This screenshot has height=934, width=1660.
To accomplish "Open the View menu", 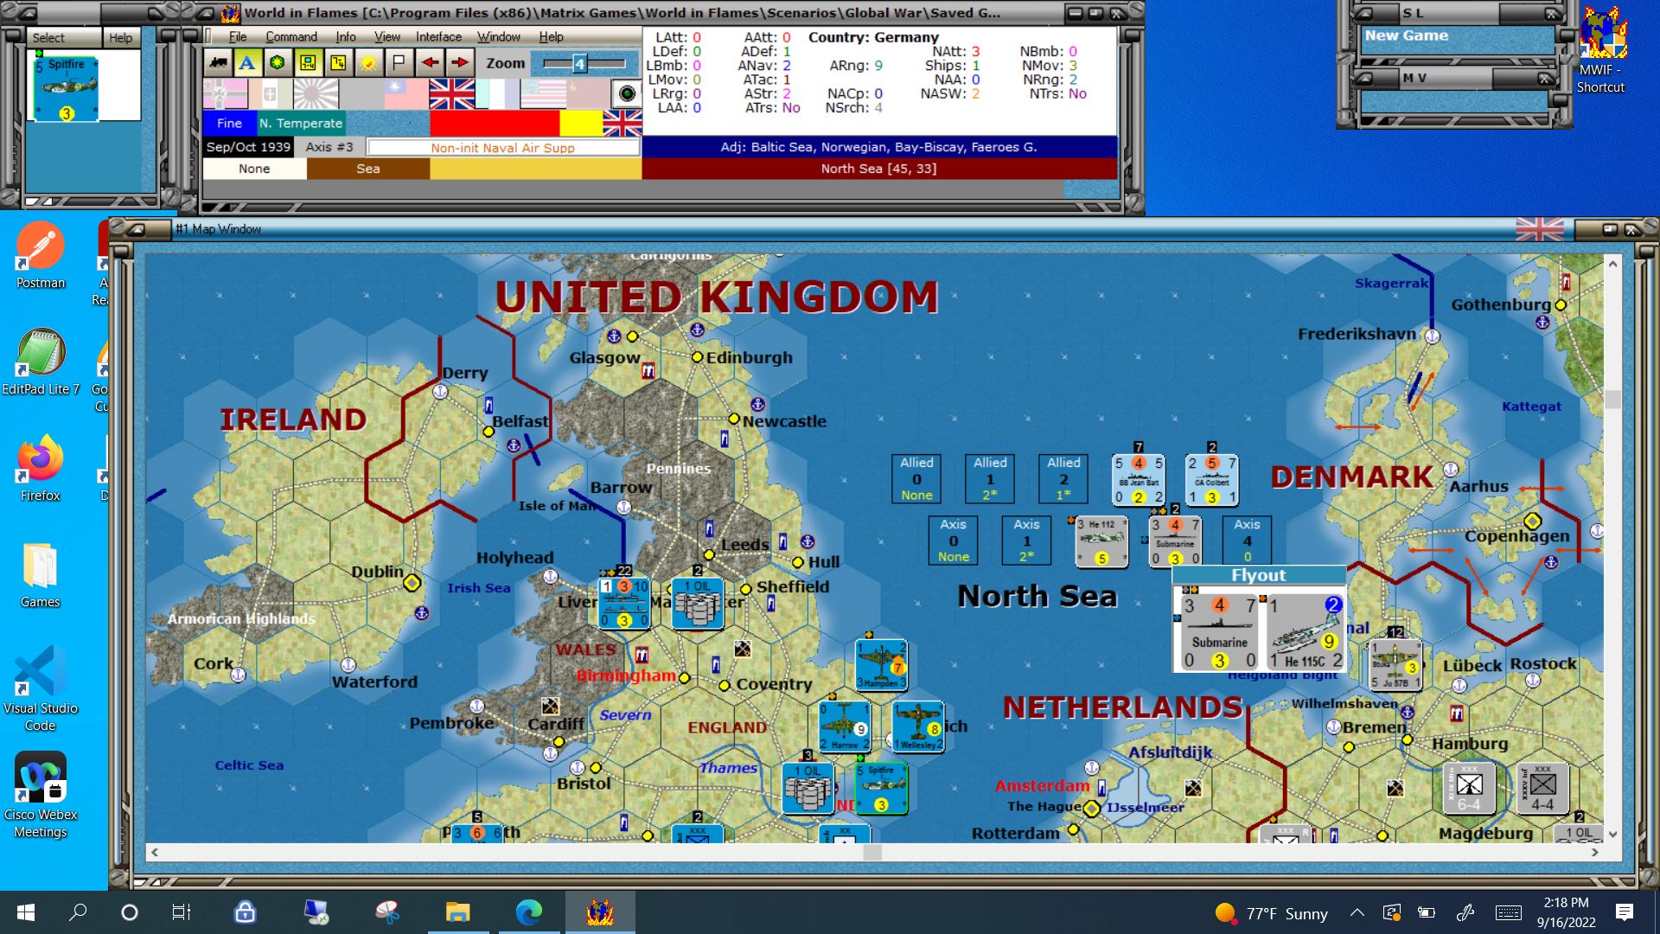I will (386, 36).
